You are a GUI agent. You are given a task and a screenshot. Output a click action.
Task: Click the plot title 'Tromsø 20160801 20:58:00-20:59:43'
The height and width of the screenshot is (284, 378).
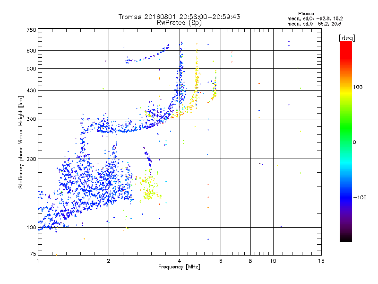[x=179, y=17]
